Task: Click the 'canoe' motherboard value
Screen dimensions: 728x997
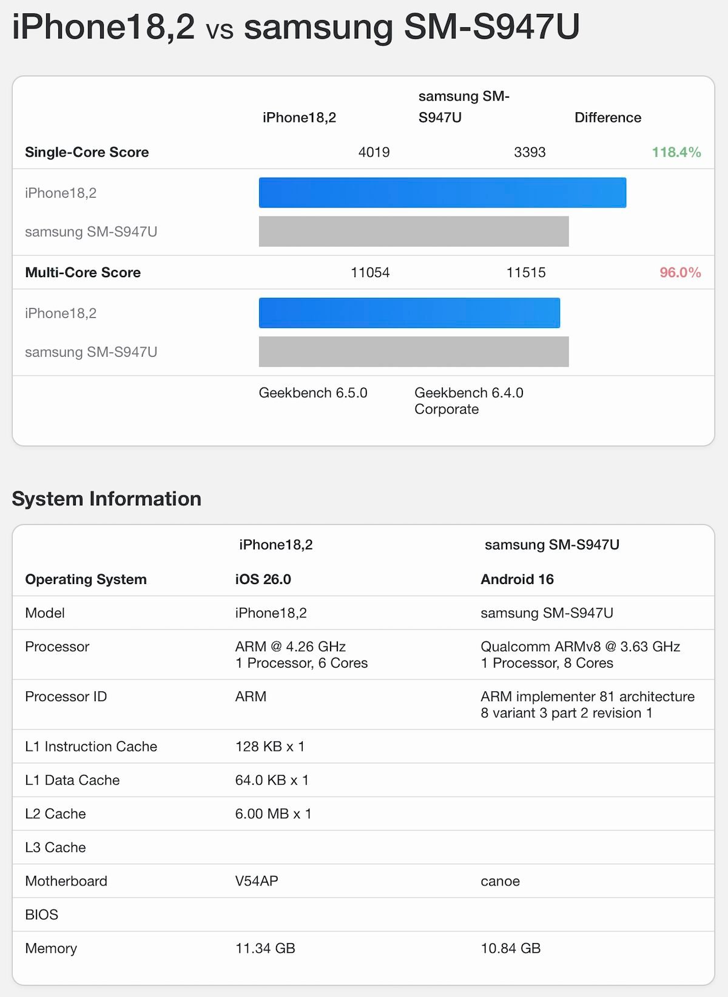Action: [x=500, y=881]
